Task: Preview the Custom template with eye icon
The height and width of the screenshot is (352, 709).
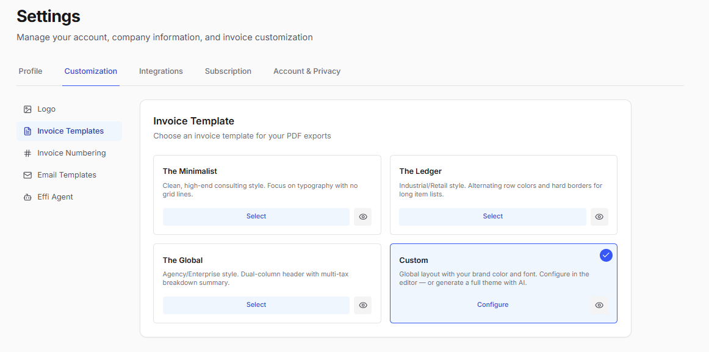Action: (599, 306)
